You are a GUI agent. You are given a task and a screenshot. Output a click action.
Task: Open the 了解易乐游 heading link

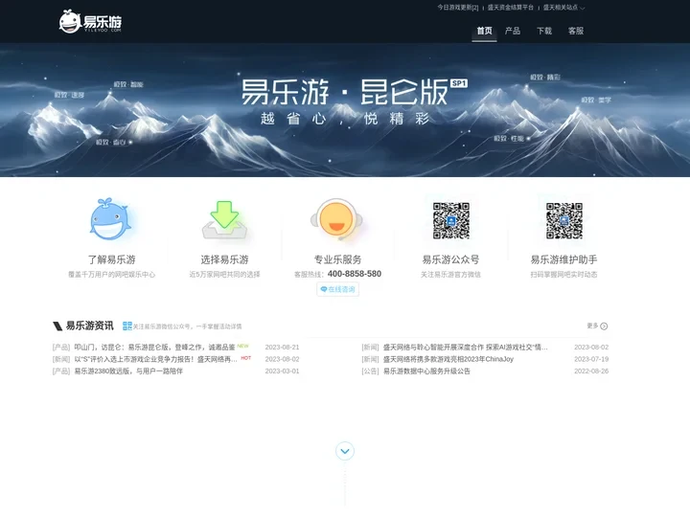tap(111, 259)
